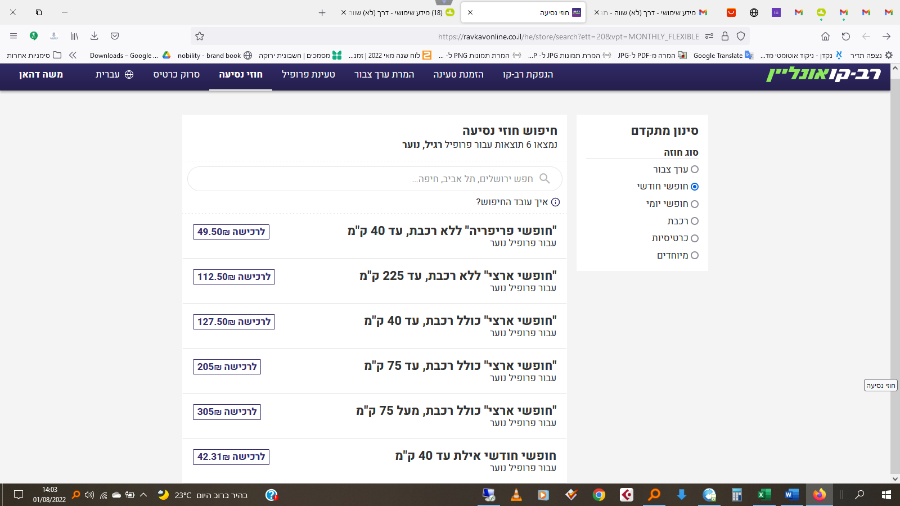Buy the ₪49.50 חופשי פריפריה contract
Screen dimensions: 900x506
(231, 232)
